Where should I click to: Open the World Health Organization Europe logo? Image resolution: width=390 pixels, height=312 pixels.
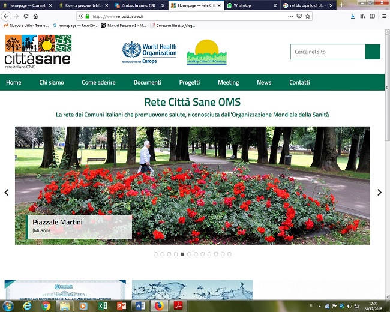click(x=149, y=53)
